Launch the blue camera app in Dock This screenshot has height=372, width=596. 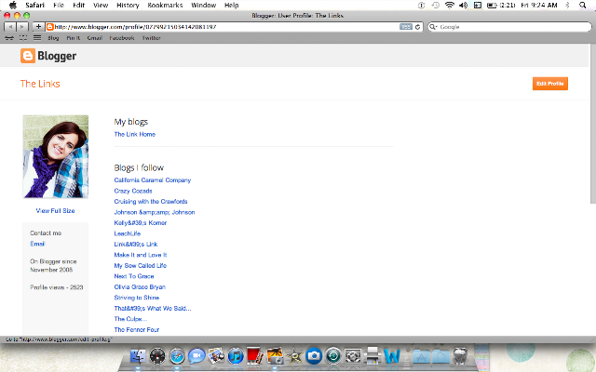pyautogui.click(x=314, y=356)
